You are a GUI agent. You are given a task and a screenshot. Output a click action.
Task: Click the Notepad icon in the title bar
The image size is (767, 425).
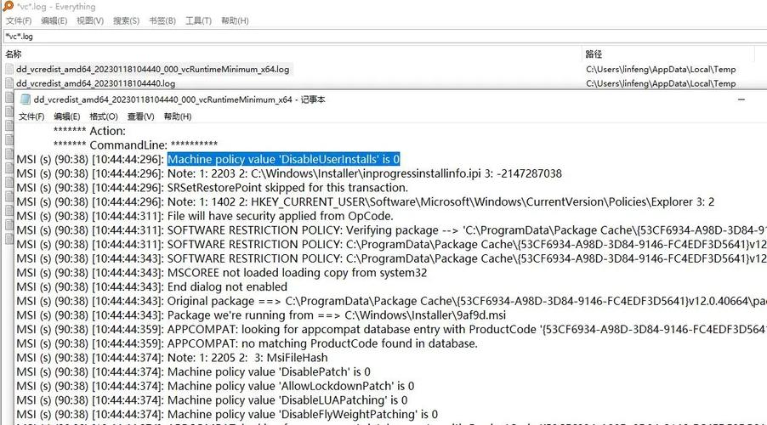[26, 99]
